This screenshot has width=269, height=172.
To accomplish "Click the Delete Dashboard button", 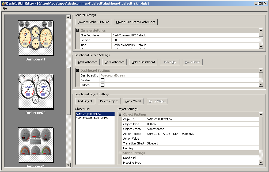I will [143, 62].
